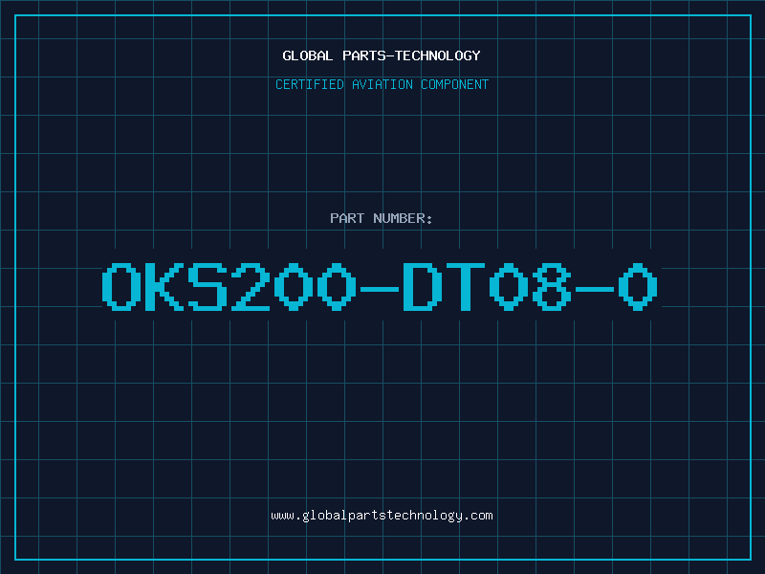Open the www.globalpartstechnology.com link
The image size is (765, 574).
382,516
